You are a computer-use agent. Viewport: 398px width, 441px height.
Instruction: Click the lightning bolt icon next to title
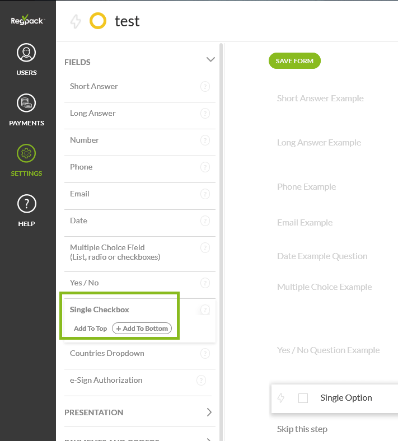tap(76, 22)
